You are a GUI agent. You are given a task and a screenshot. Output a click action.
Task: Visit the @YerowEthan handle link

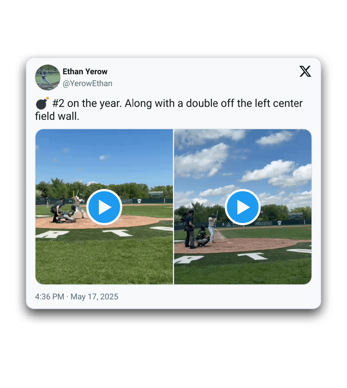87,83
